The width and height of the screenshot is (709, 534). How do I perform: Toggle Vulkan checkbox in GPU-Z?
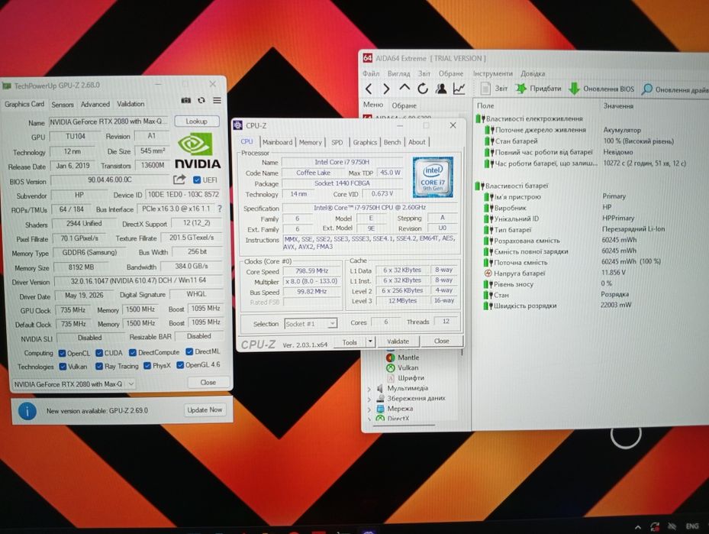[x=63, y=366]
